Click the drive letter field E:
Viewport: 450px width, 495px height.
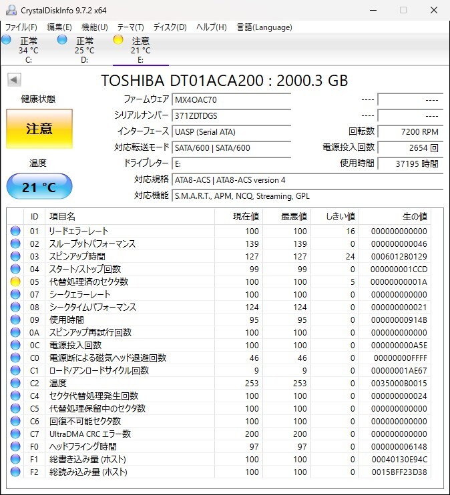coord(231,164)
